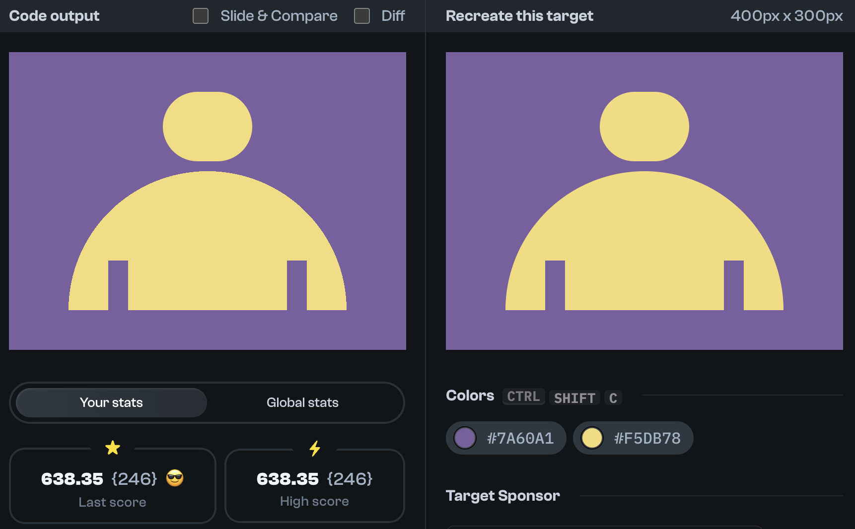This screenshot has width=855, height=529.
Task: Click the purple circle in the #7A60A1 pill
Action: 465,438
